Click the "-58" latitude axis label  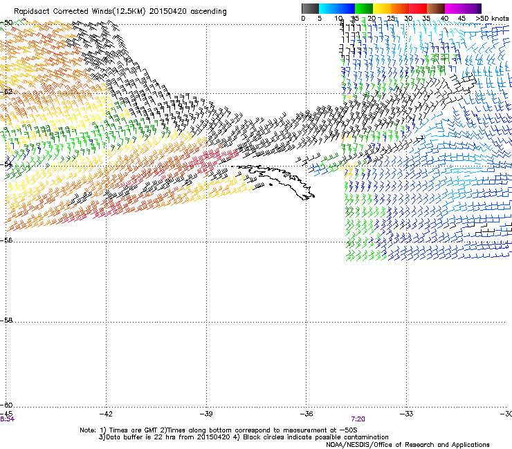click(6, 321)
